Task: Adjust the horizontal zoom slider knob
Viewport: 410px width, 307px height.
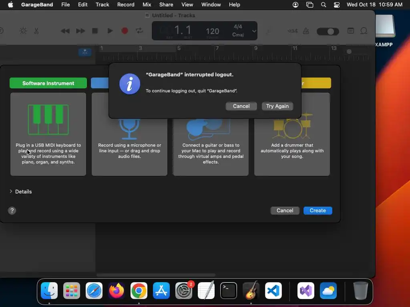Action: (349, 52)
